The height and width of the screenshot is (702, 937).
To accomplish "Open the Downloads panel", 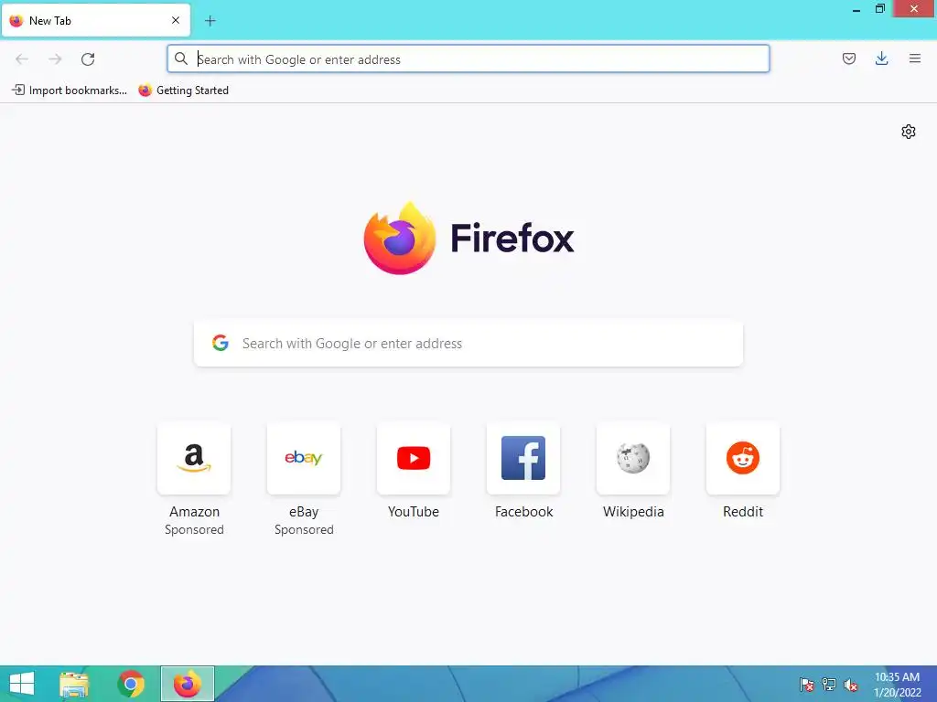I will pyautogui.click(x=881, y=58).
